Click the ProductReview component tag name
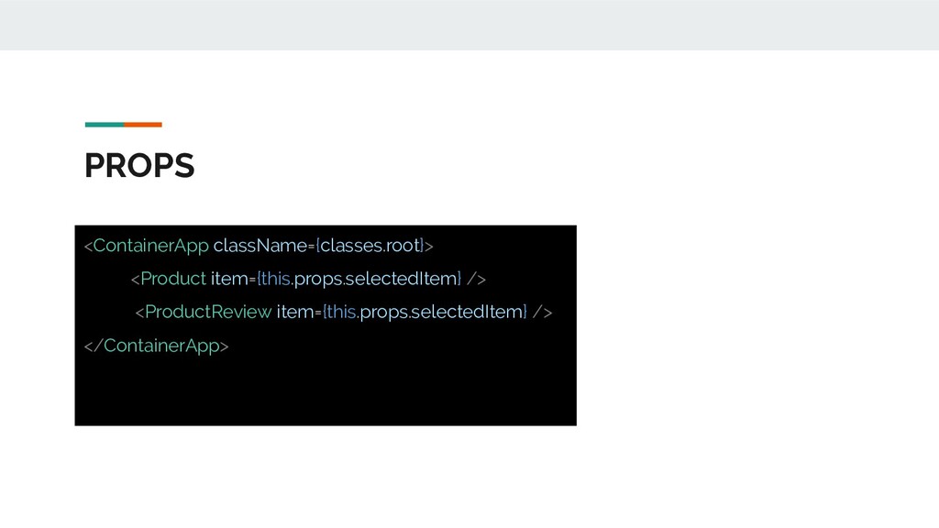 click(208, 312)
